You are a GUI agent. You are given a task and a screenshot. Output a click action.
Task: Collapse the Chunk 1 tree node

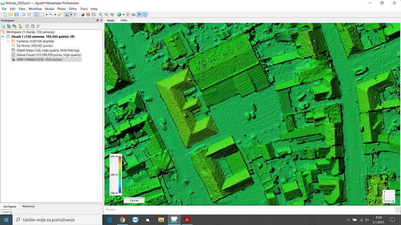[3, 37]
